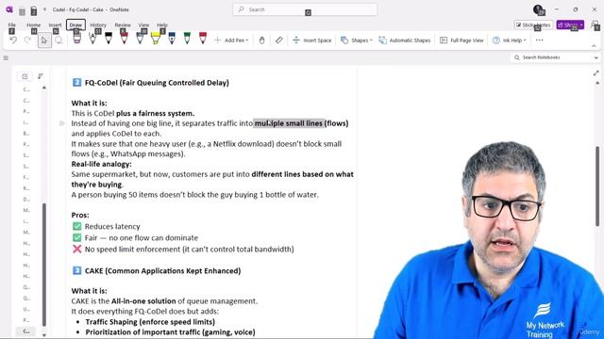This screenshot has height=339, width=604.
Task: Toggle the navigation pane hamburger icon
Action: click(6, 58)
